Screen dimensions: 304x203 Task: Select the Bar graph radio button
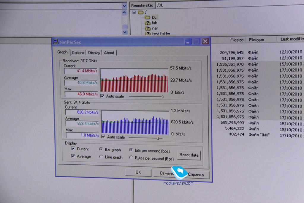(x=101, y=149)
